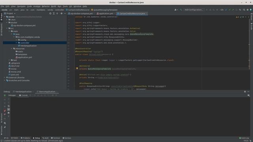Open the user account icon in toolbar
This screenshot has width=253, height=142.
pyautogui.click(x=176, y=10)
